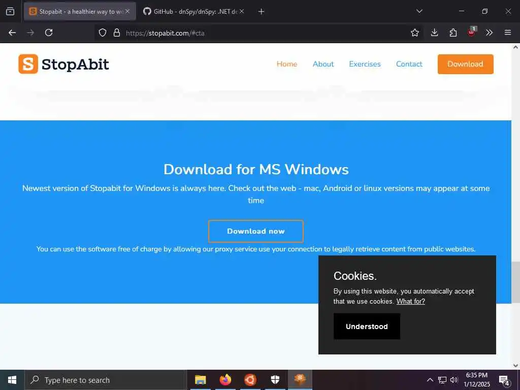The width and height of the screenshot is (520, 390).
Task: Go back with the browser back arrow
Action: pyautogui.click(x=12, y=32)
